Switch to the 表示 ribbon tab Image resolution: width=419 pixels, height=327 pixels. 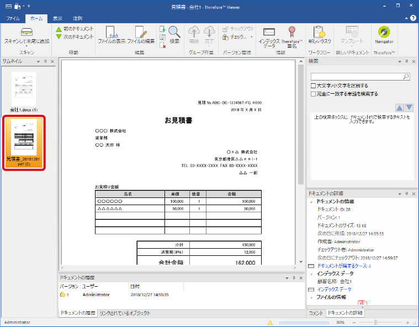coord(57,18)
